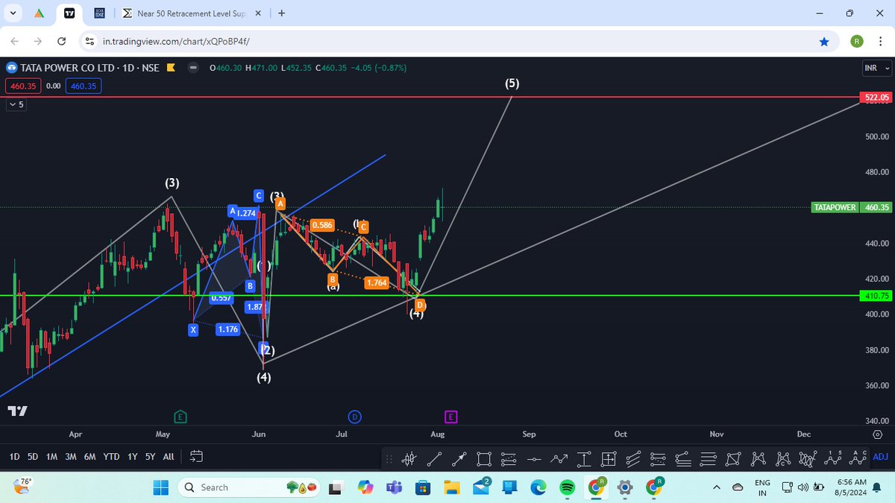Click the red 460.35 sell price button

(x=22, y=86)
